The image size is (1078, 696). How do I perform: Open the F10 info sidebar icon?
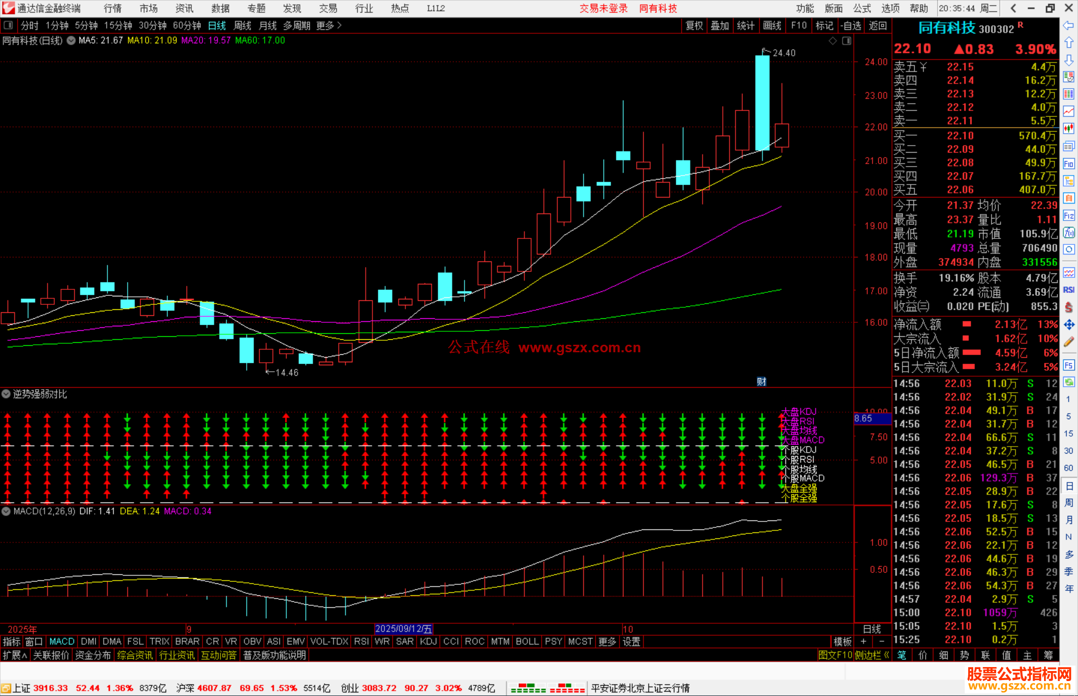[1069, 164]
